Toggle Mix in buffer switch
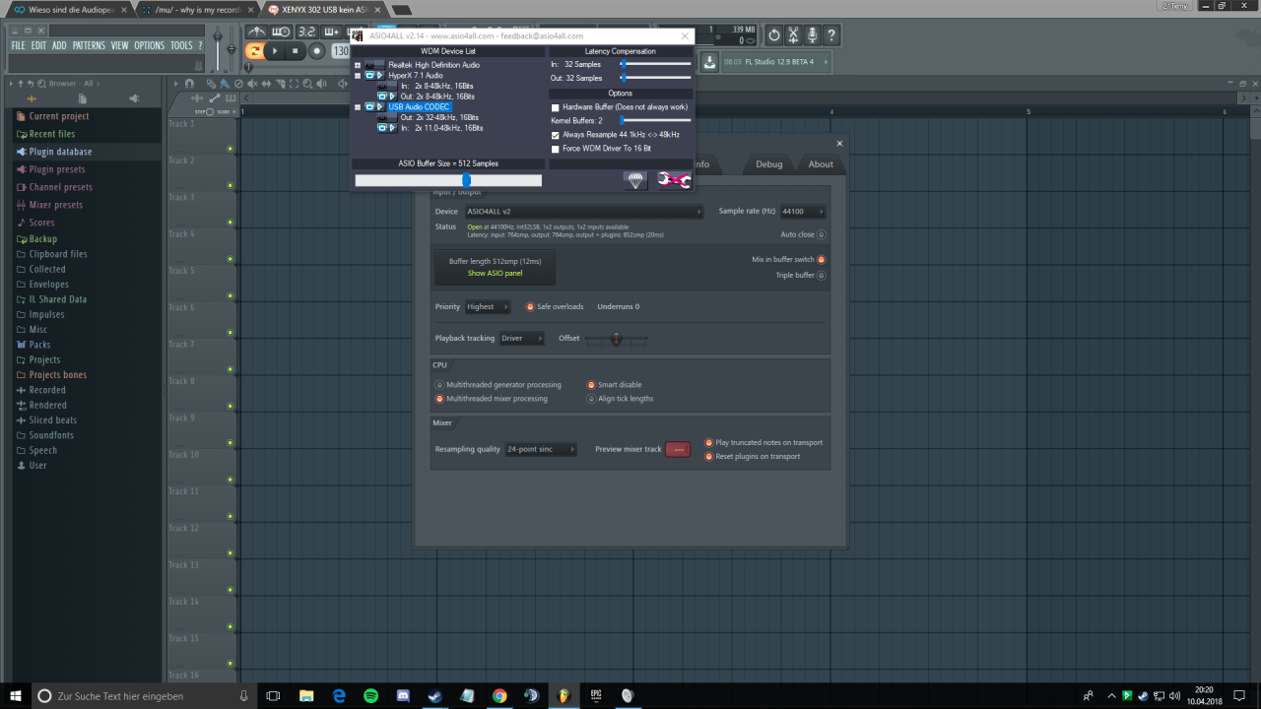 coord(821,259)
